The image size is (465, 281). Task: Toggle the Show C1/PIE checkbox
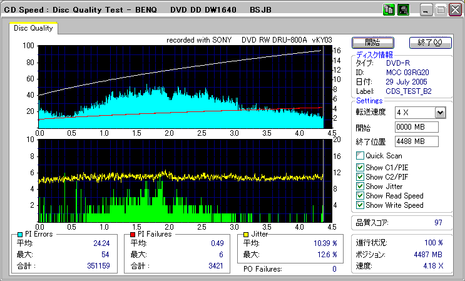[360, 167]
